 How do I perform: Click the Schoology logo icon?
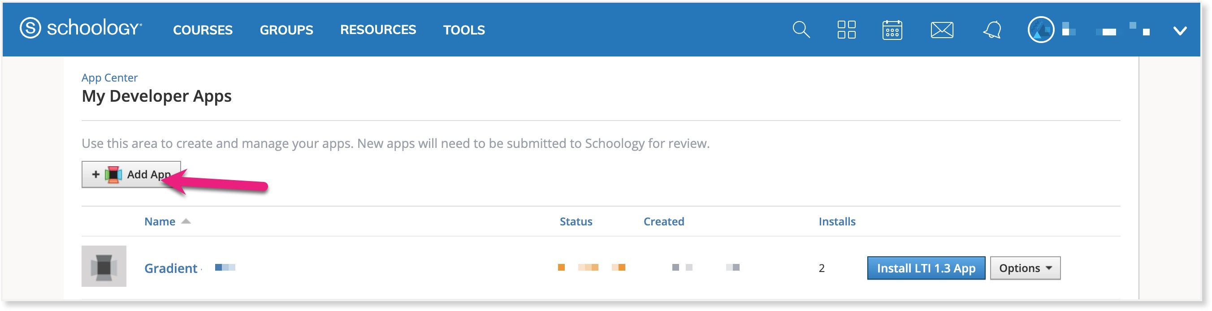30,29
